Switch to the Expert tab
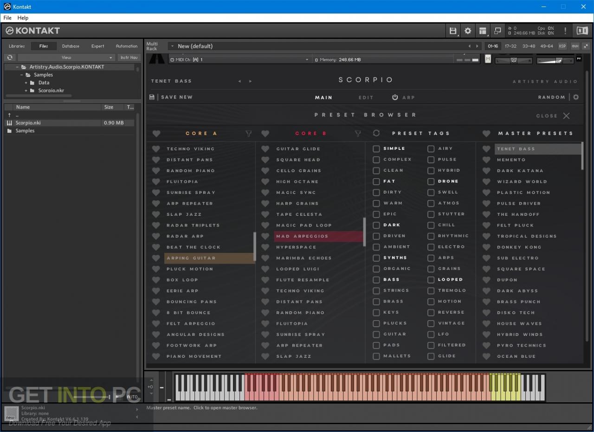Screen dimensions: 594x432 tap(98, 46)
